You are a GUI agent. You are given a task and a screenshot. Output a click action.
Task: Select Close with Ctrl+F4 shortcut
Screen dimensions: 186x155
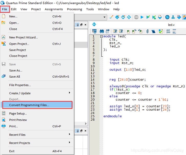tap(37, 29)
